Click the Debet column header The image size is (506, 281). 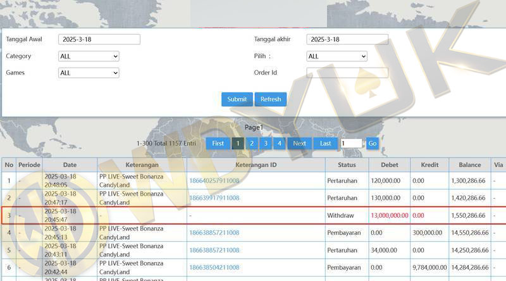(x=390, y=165)
